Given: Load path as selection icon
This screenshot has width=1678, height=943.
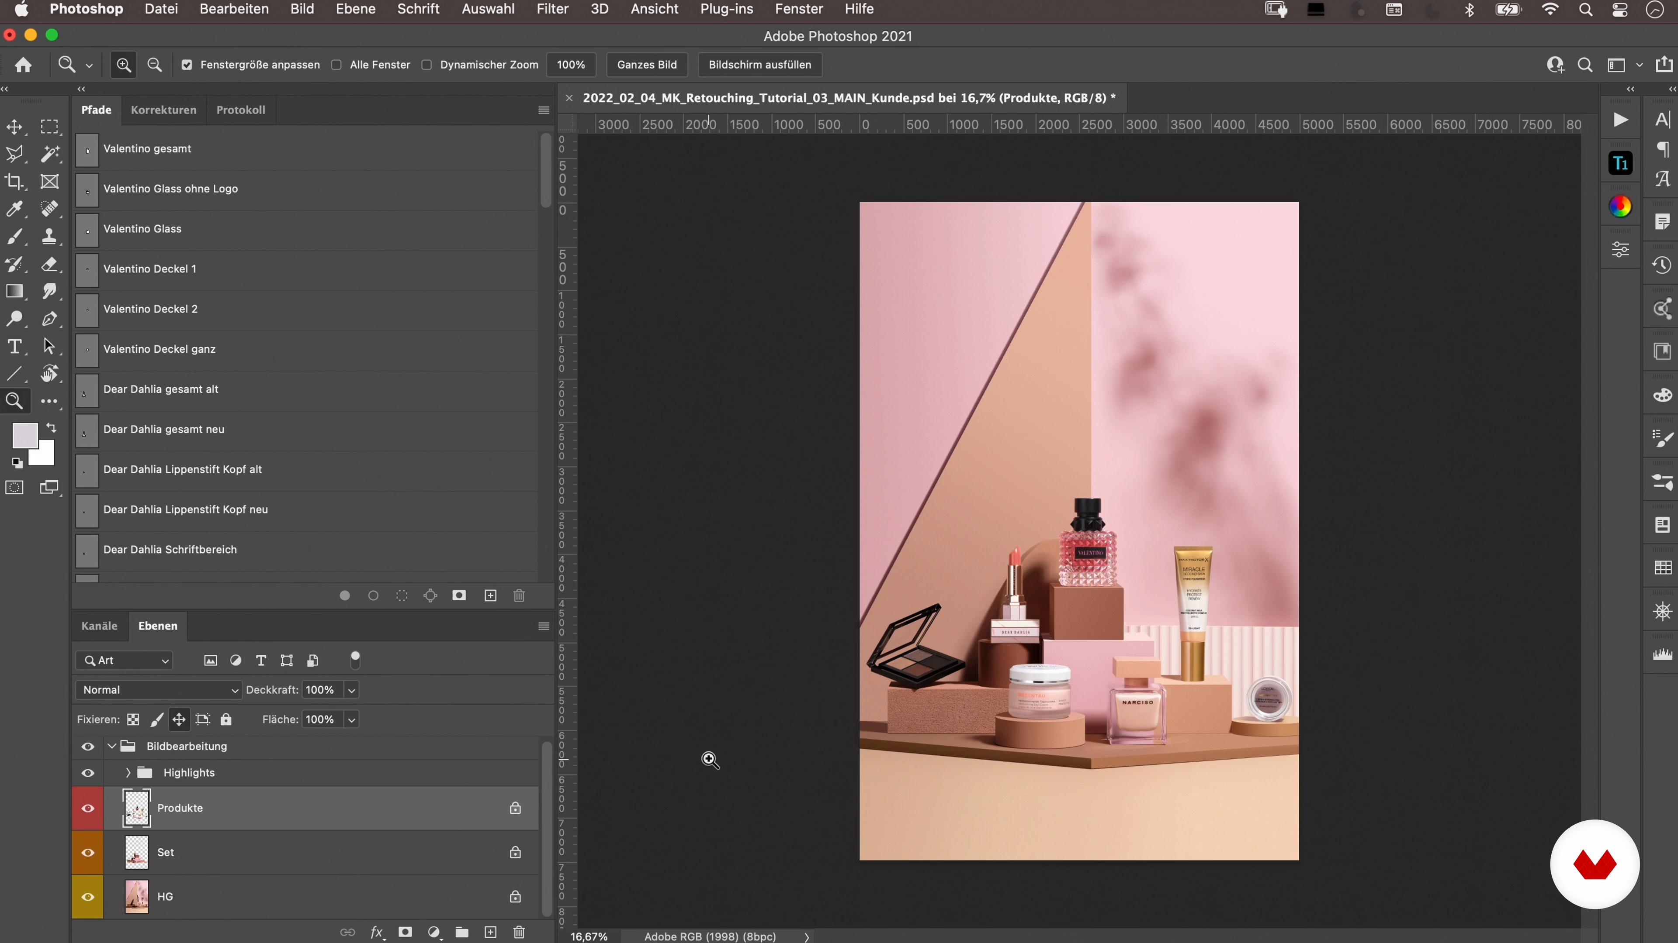Looking at the screenshot, I should pyautogui.click(x=402, y=595).
